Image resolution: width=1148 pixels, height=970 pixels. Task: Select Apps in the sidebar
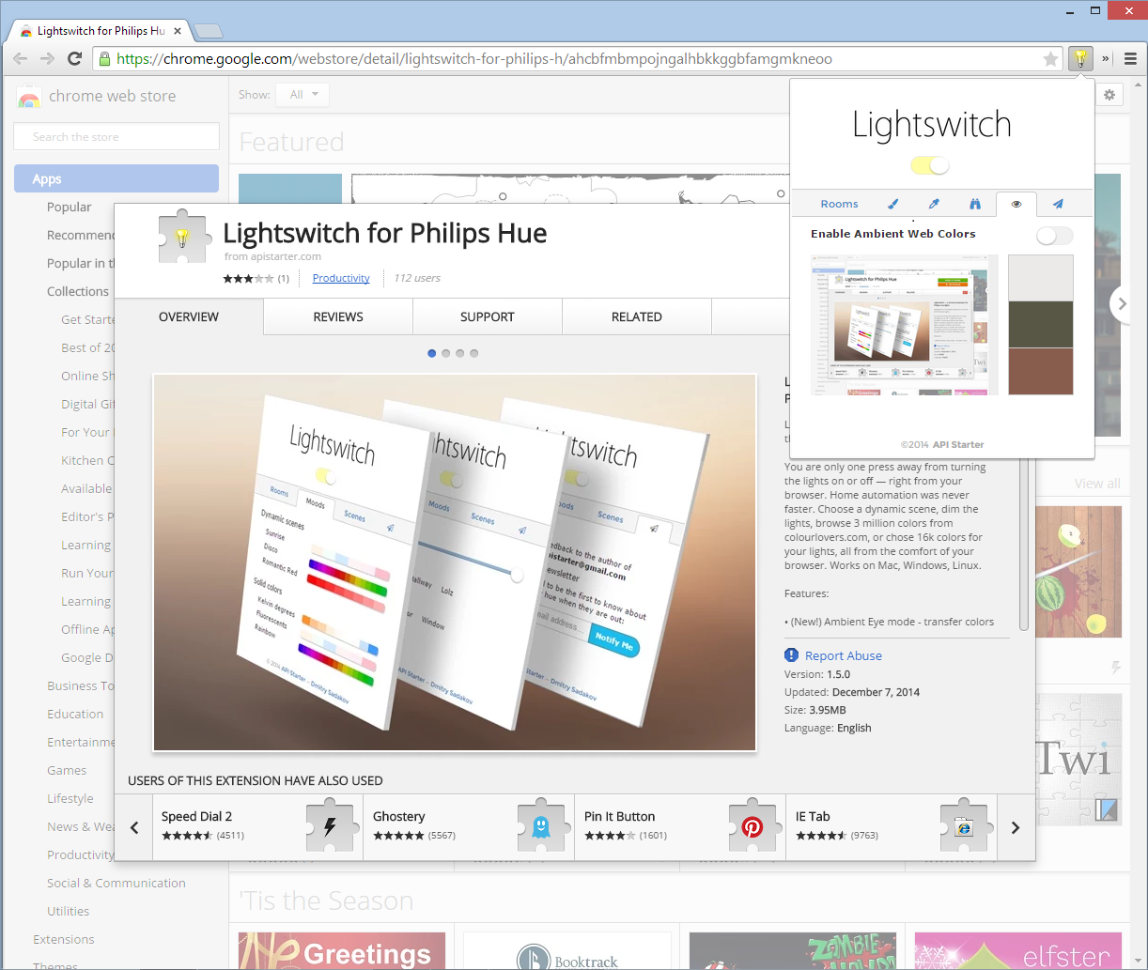(x=116, y=178)
